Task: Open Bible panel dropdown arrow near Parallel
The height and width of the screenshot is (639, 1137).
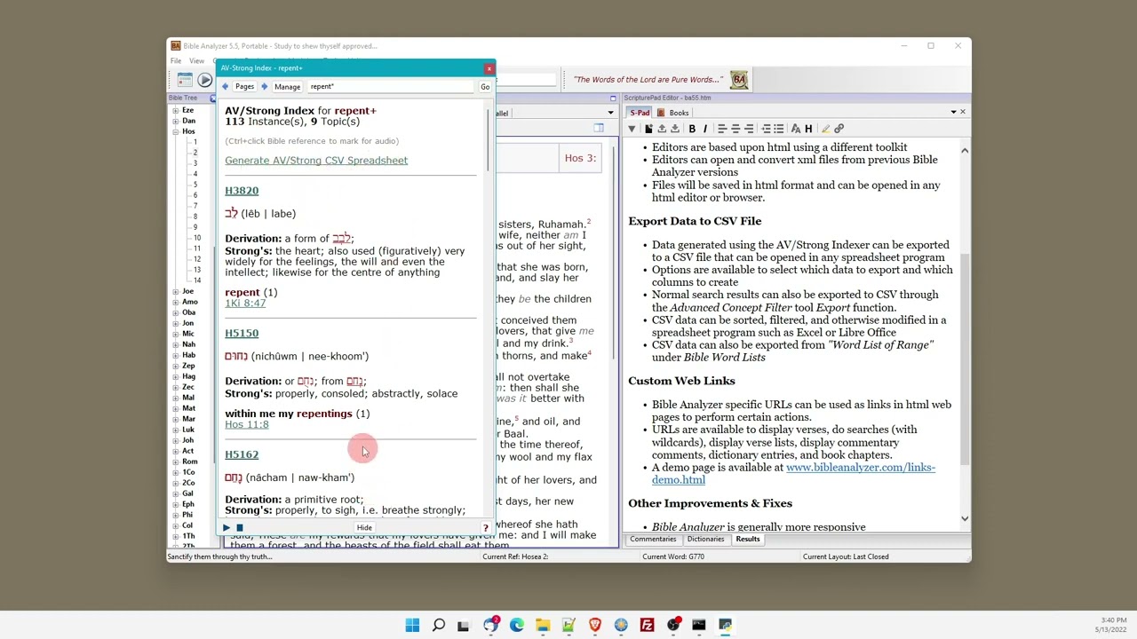Action: tap(610, 113)
